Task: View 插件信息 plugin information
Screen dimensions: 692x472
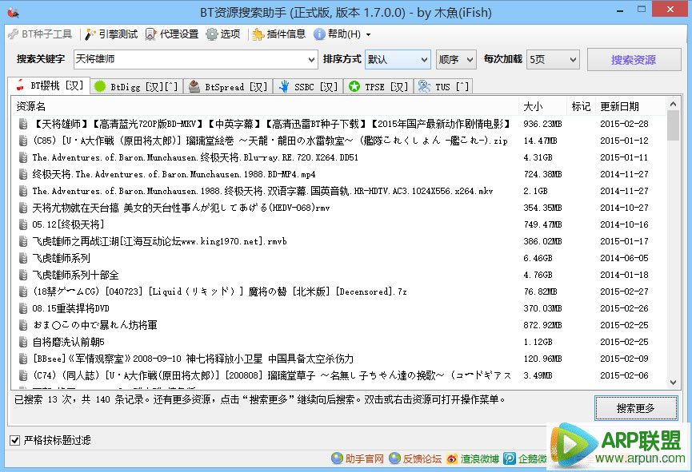Action: [x=282, y=34]
